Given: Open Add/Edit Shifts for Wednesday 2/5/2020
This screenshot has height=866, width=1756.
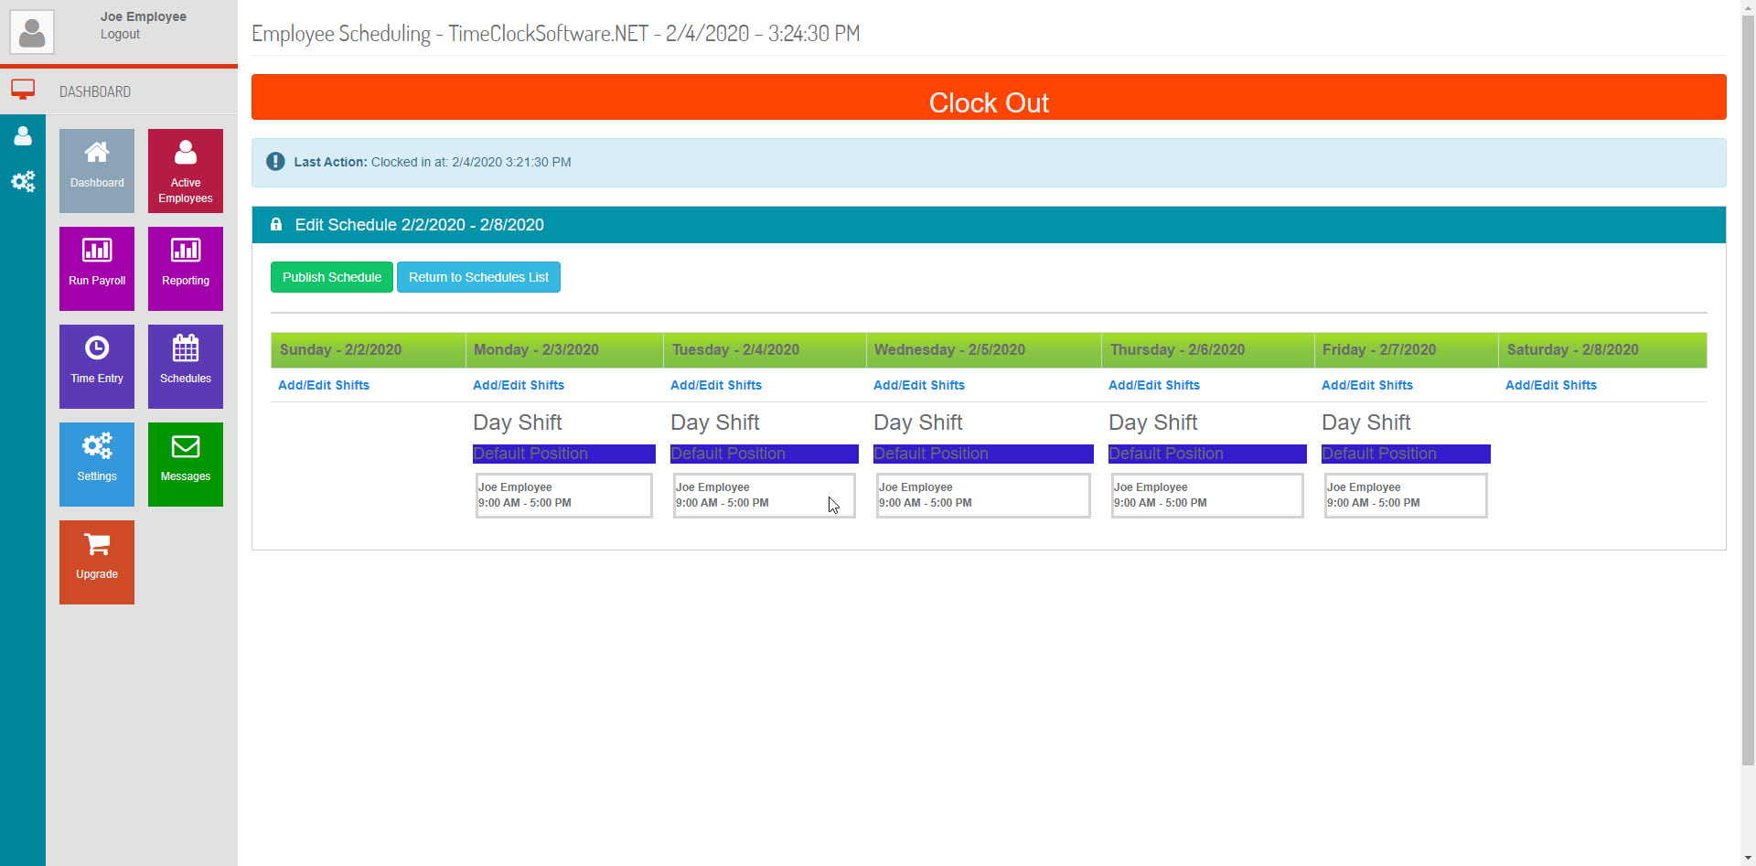Looking at the screenshot, I should [918, 385].
